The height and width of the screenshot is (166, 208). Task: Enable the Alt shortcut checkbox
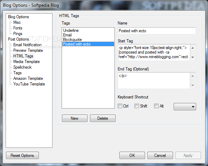click(156, 106)
